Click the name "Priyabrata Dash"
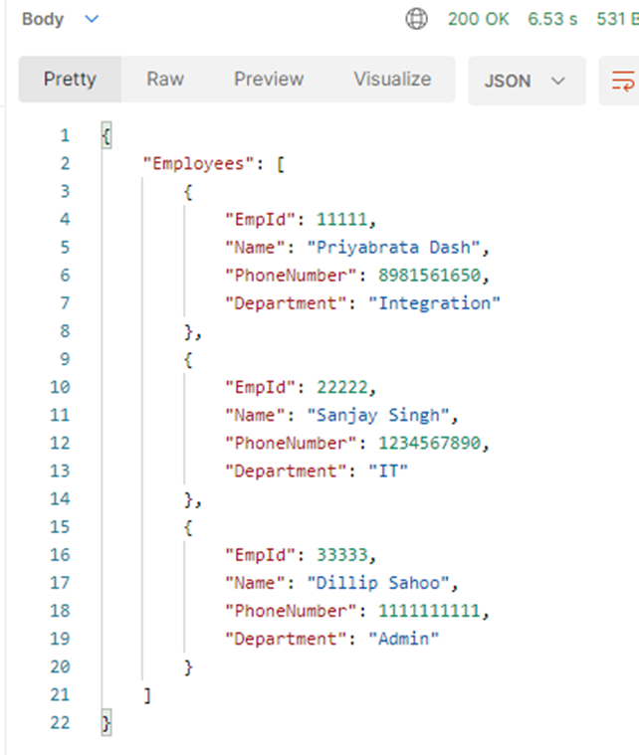Image resolution: width=639 pixels, height=755 pixels. pyautogui.click(x=394, y=248)
